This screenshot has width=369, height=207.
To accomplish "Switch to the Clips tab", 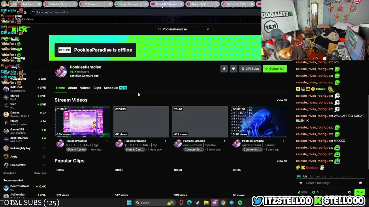I will click(x=97, y=88).
